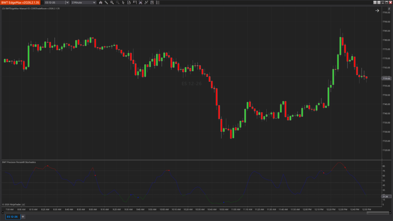The width and height of the screenshot is (393, 221).
Task: Click the horizontal scrollbar thumb
Action: click(x=378, y=213)
